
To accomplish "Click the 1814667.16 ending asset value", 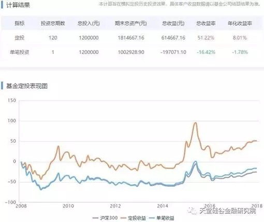I will (131, 38).
